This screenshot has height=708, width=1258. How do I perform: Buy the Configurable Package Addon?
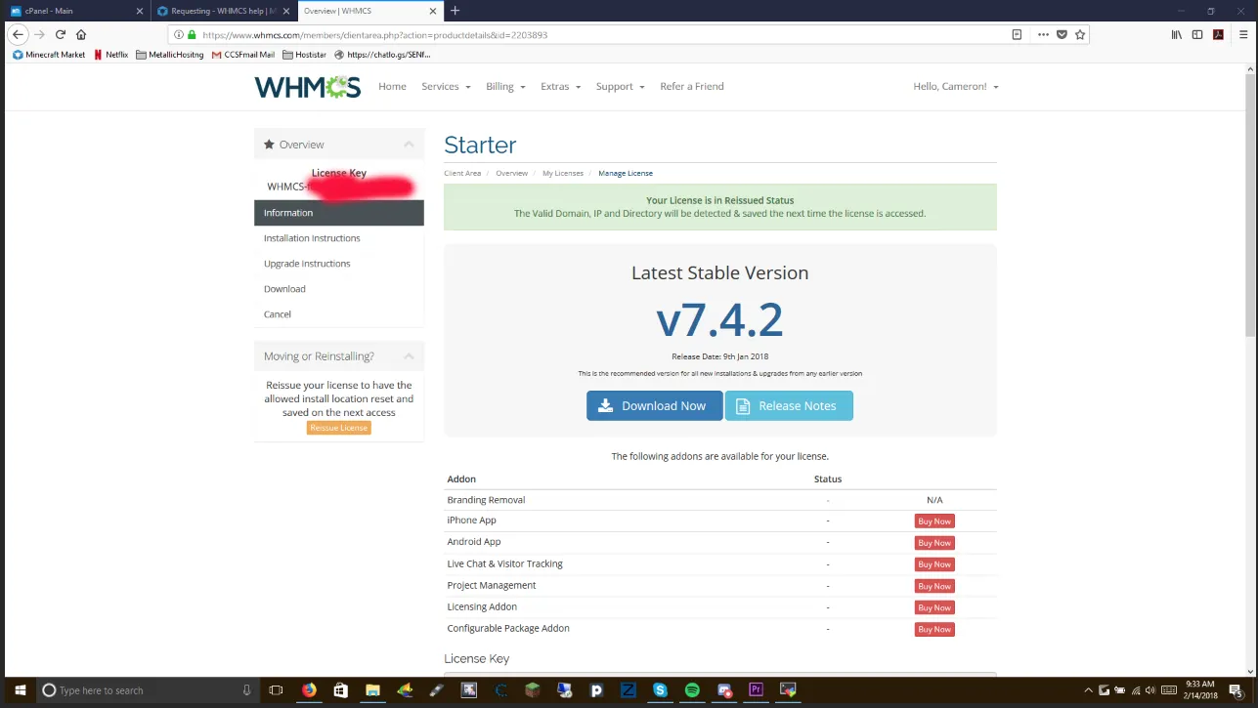coord(934,629)
